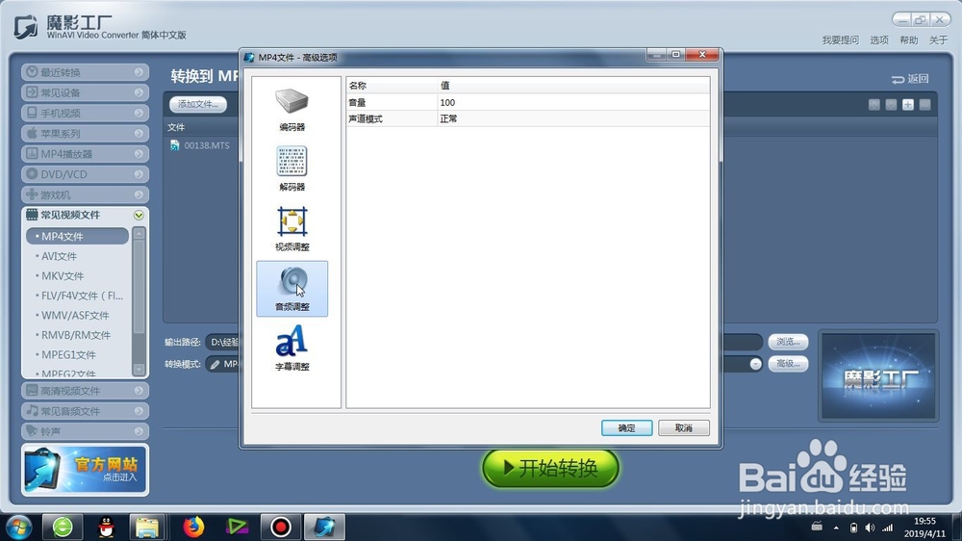Click the green play-triangle taskbar icon
Viewport: 962px width, 541px height.
[237, 527]
